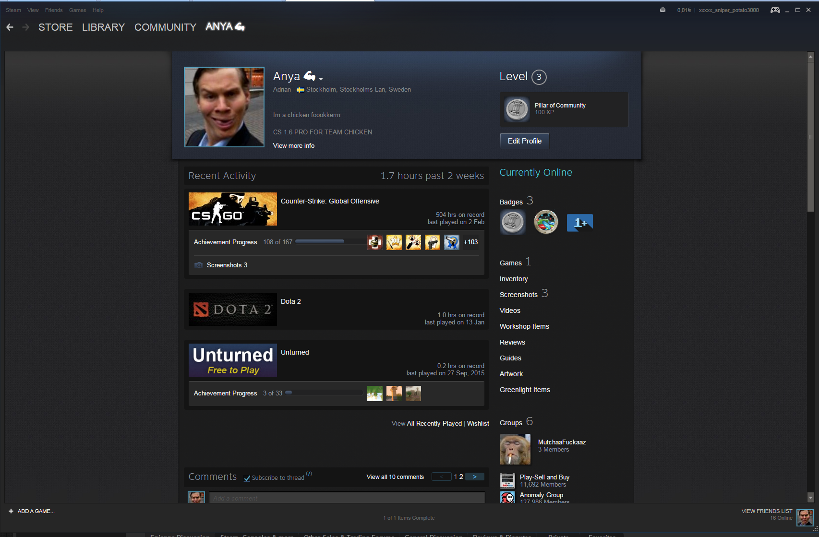Screen dimensions: 819x537
Task: Go to next comments page arrow
Action: 475,477
